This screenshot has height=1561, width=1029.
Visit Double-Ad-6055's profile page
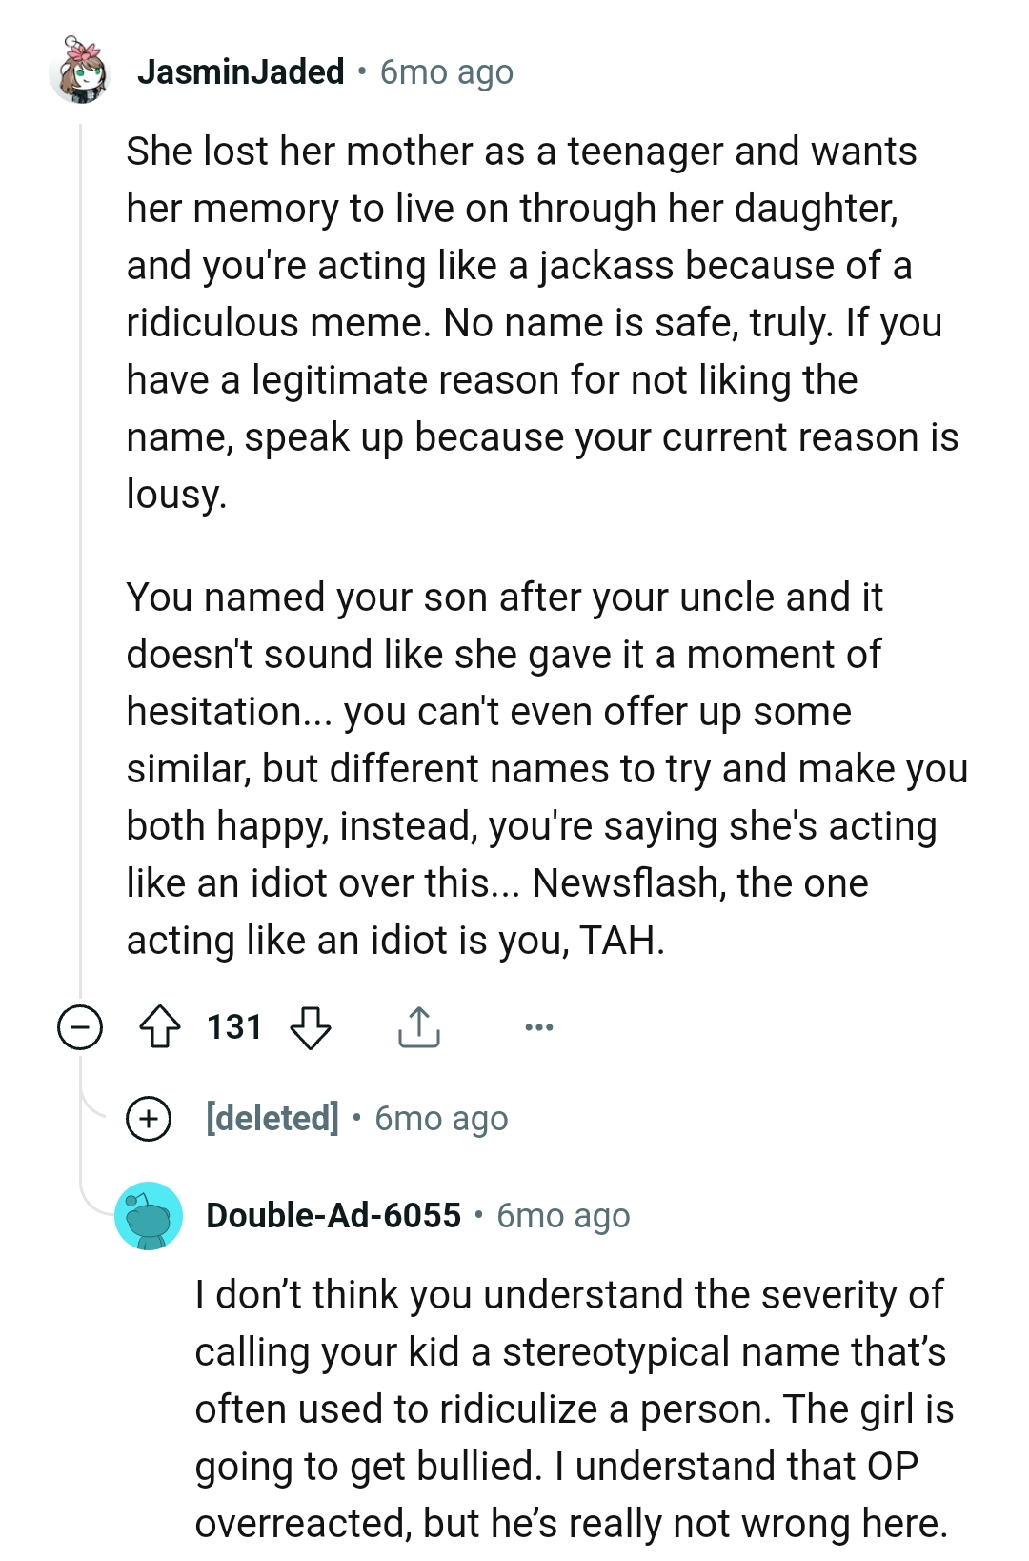pos(333,1215)
